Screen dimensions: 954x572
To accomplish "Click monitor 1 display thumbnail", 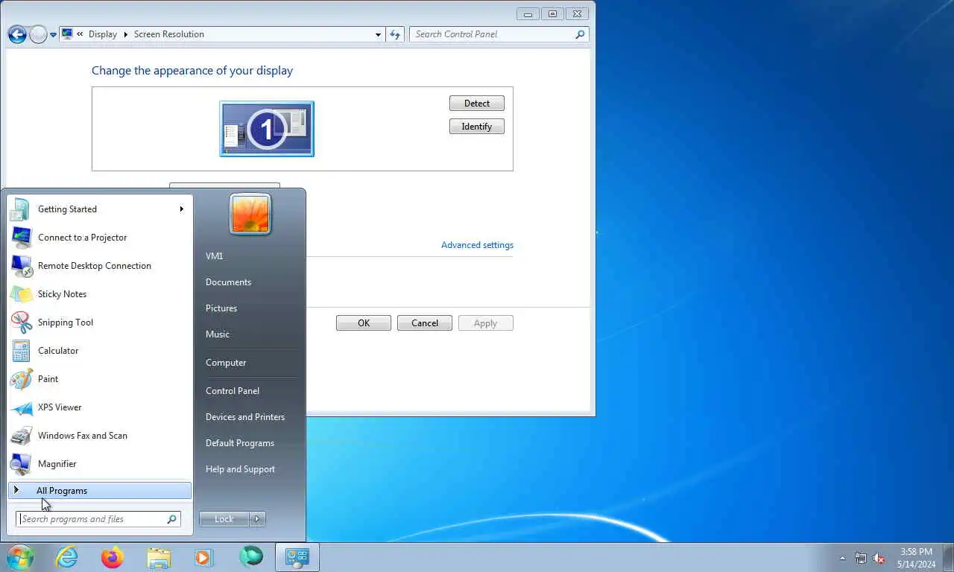I will pyautogui.click(x=267, y=129).
